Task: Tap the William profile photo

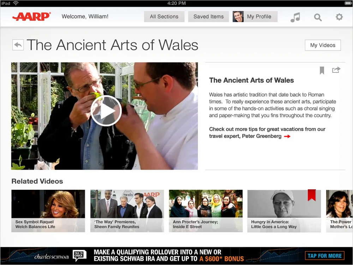Action: click(x=238, y=17)
